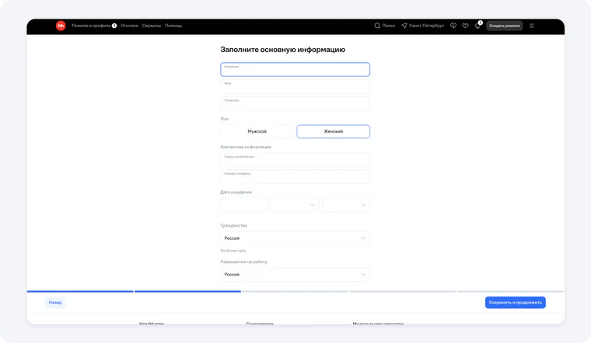Open the search magnifier icon
Viewport: 591px width, 343px height.
377,26
